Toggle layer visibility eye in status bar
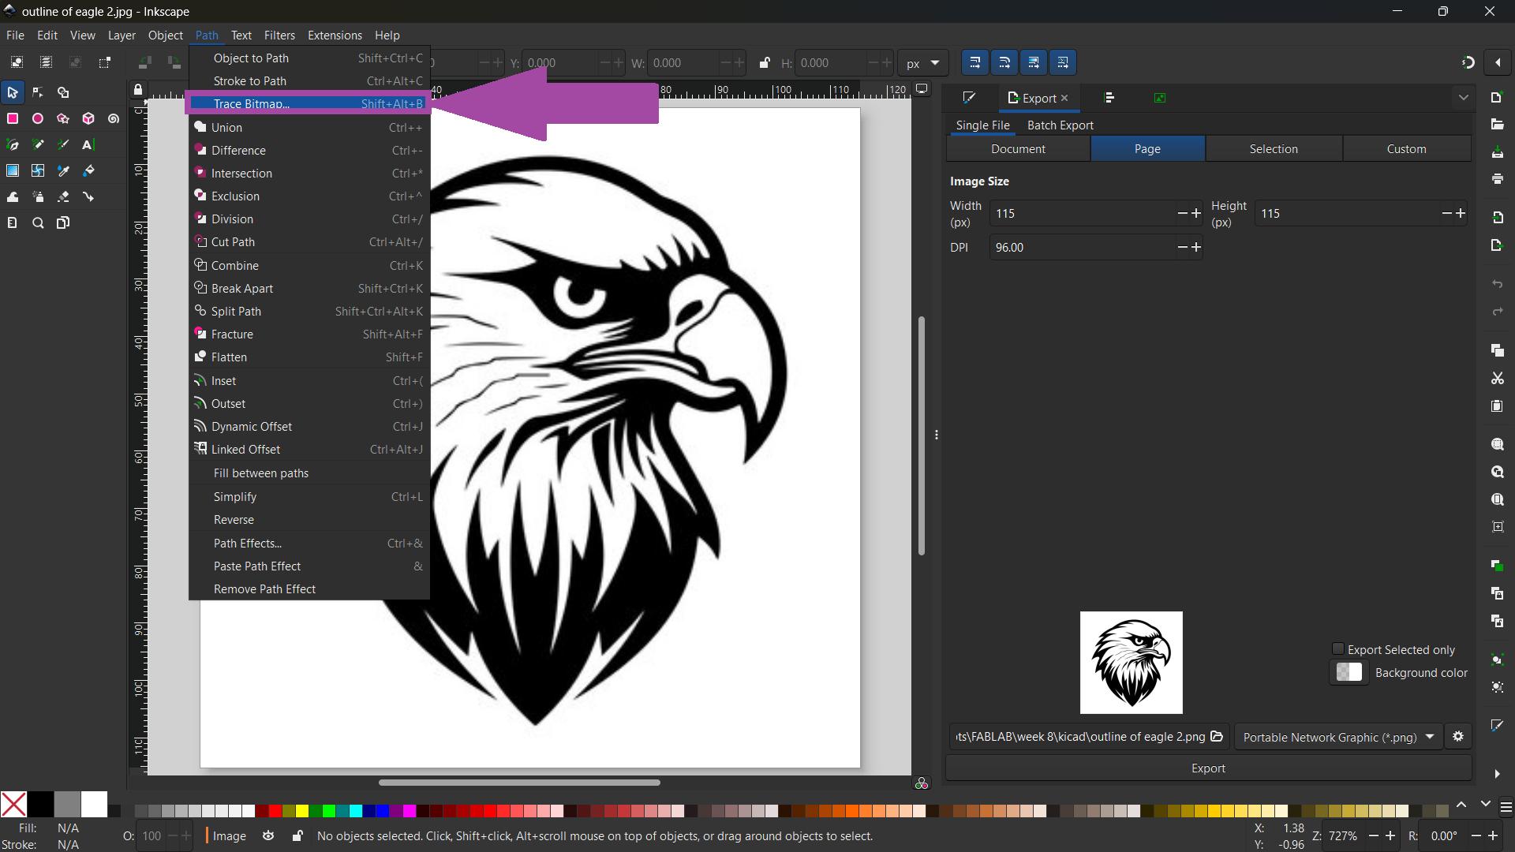Viewport: 1515px width, 852px height. (268, 836)
